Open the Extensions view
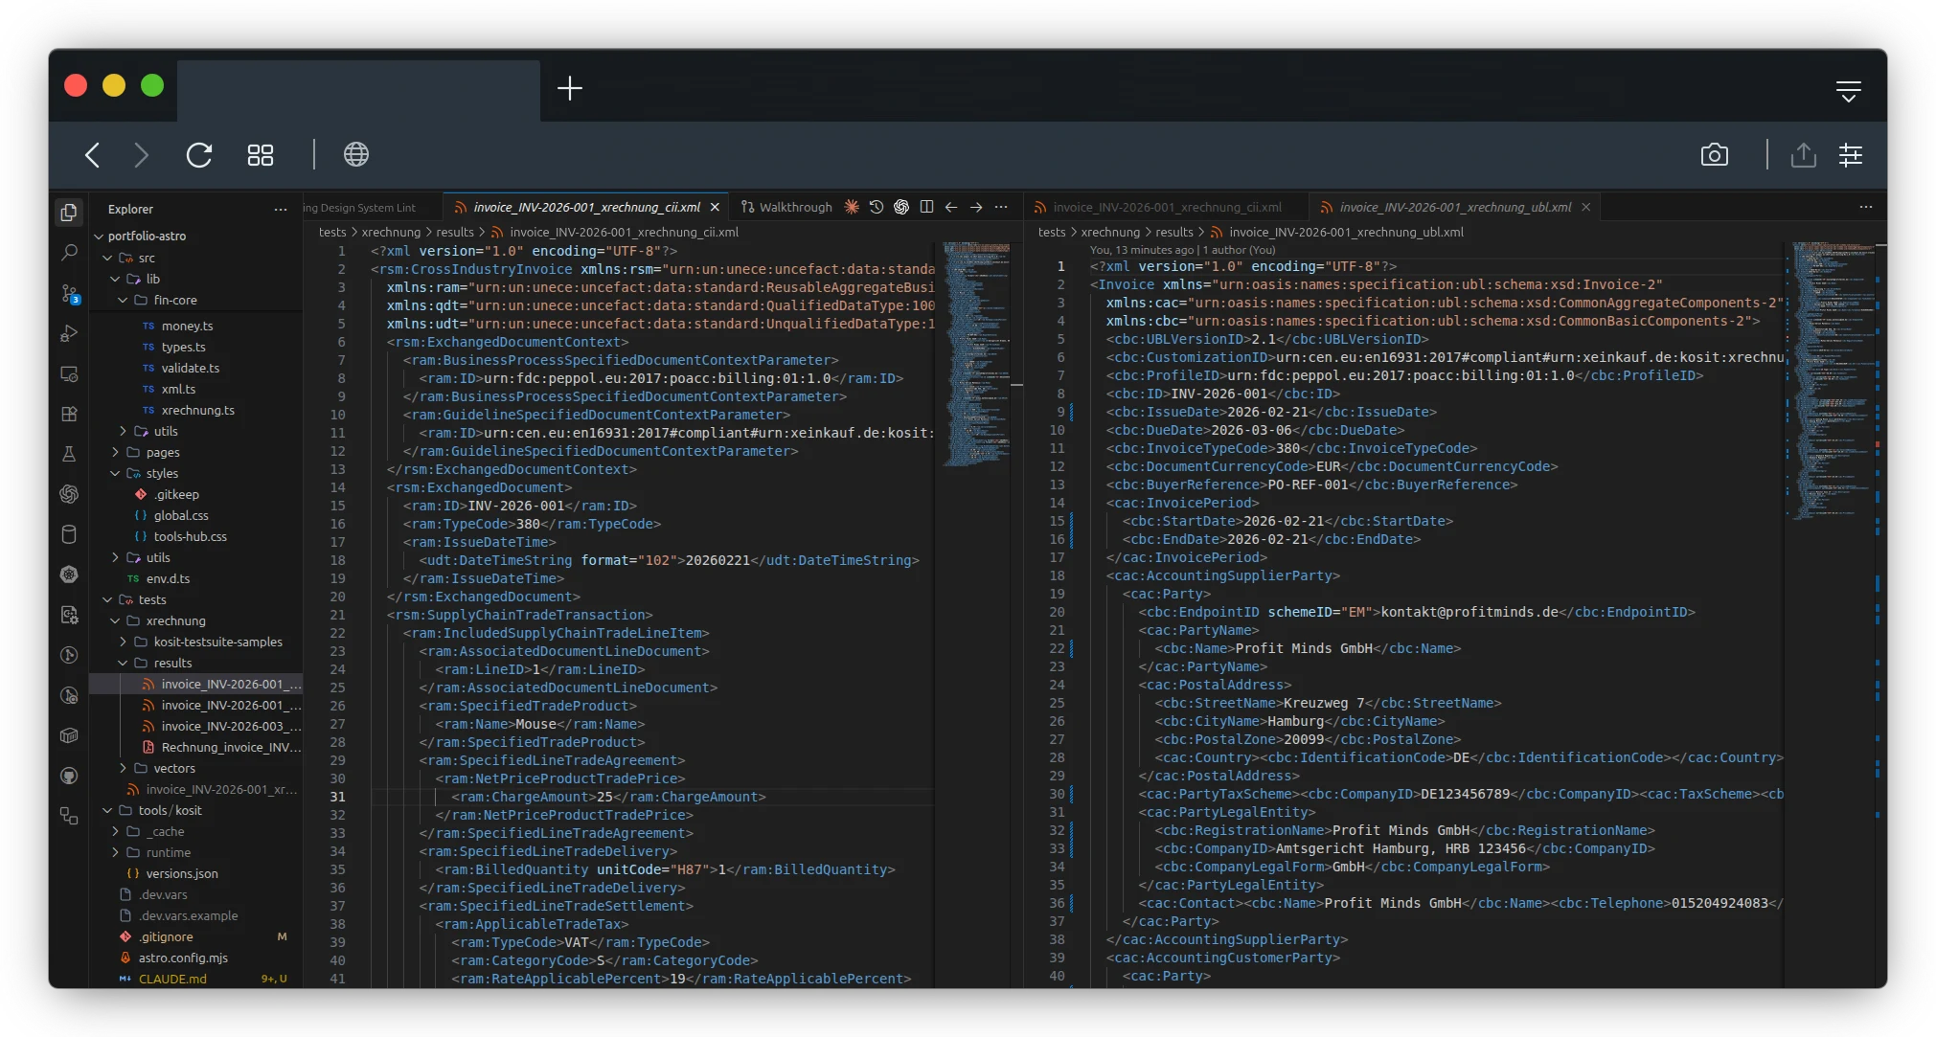 click(x=69, y=414)
